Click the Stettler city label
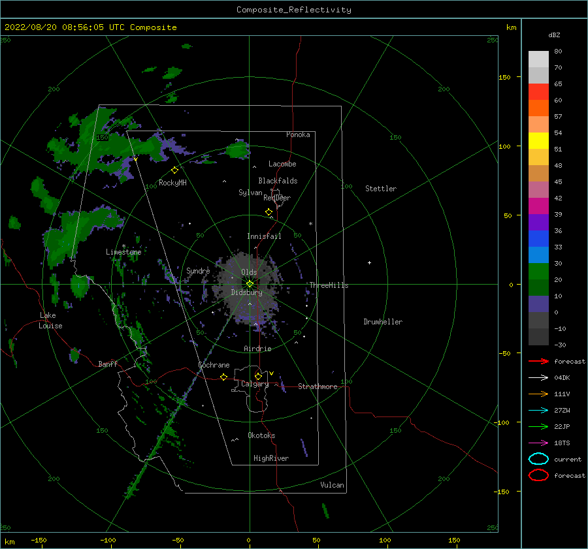 381,189
